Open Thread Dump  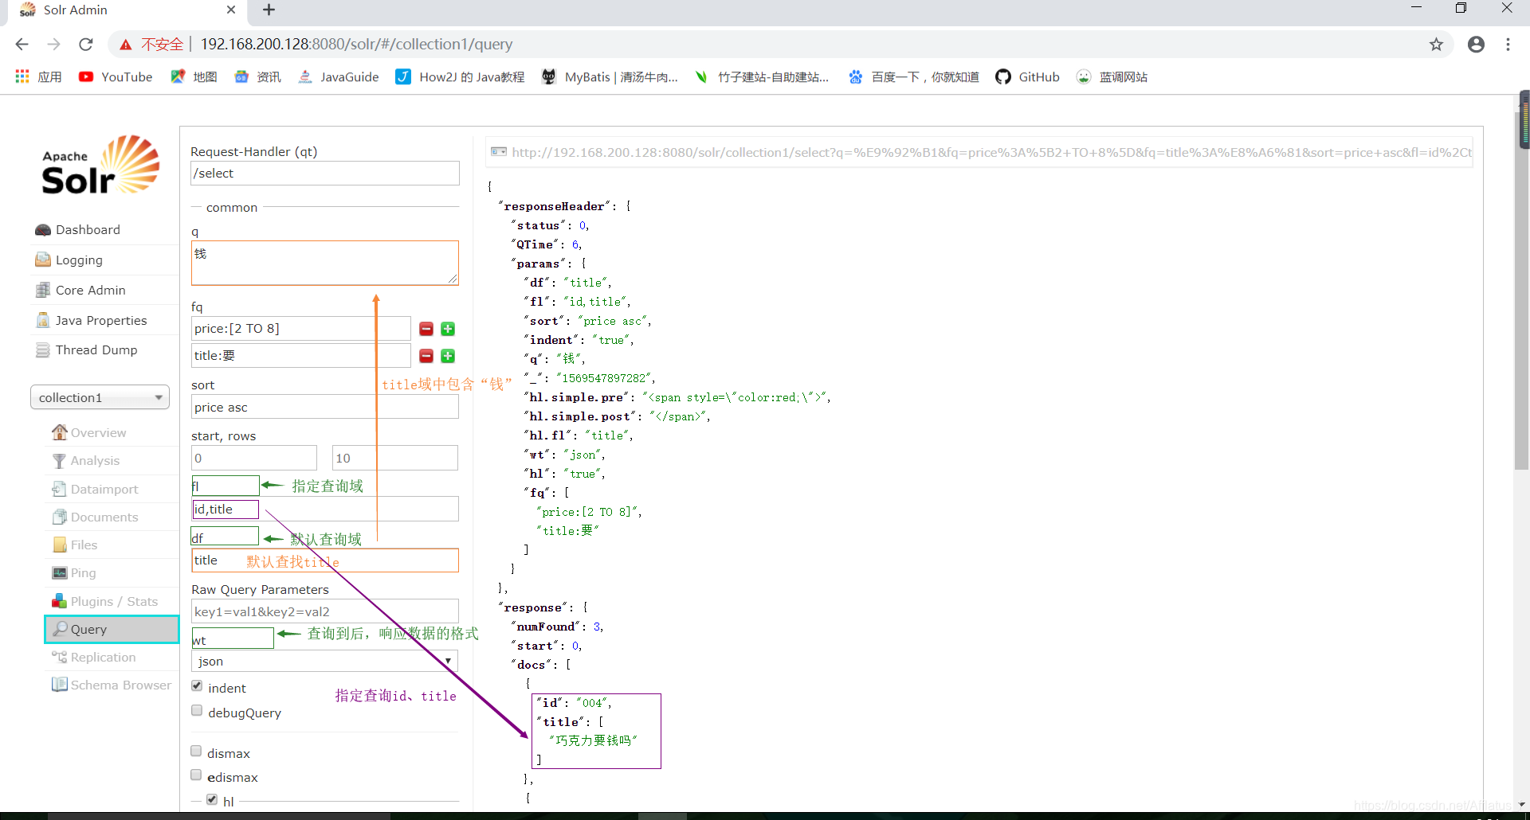96,349
